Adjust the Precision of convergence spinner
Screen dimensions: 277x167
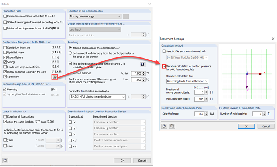206,92
